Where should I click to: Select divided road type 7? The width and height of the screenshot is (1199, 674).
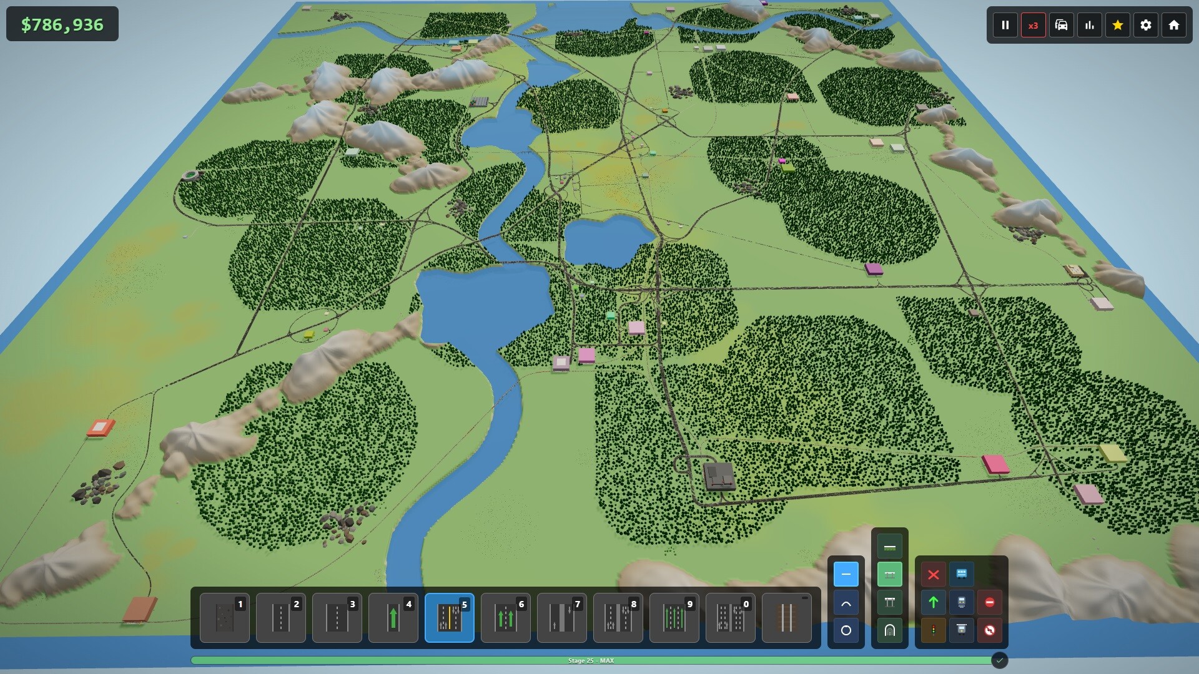pos(562,618)
